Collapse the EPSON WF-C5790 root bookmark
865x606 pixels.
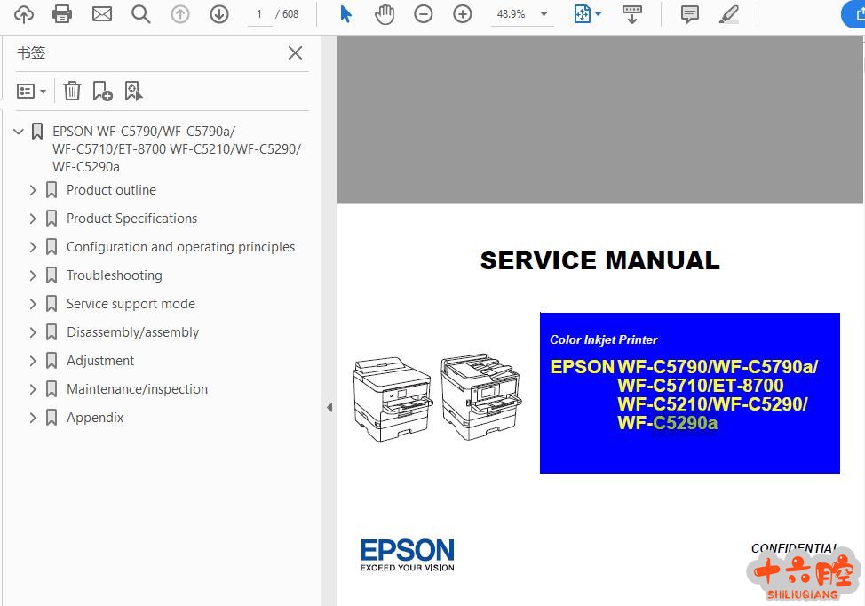click(18, 132)
